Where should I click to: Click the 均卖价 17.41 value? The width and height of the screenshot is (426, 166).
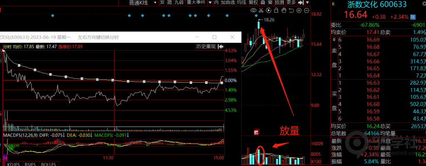pos(372,32)
